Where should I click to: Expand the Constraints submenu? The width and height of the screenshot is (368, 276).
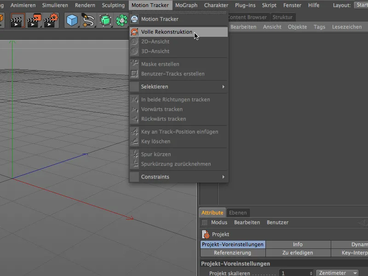179,177
